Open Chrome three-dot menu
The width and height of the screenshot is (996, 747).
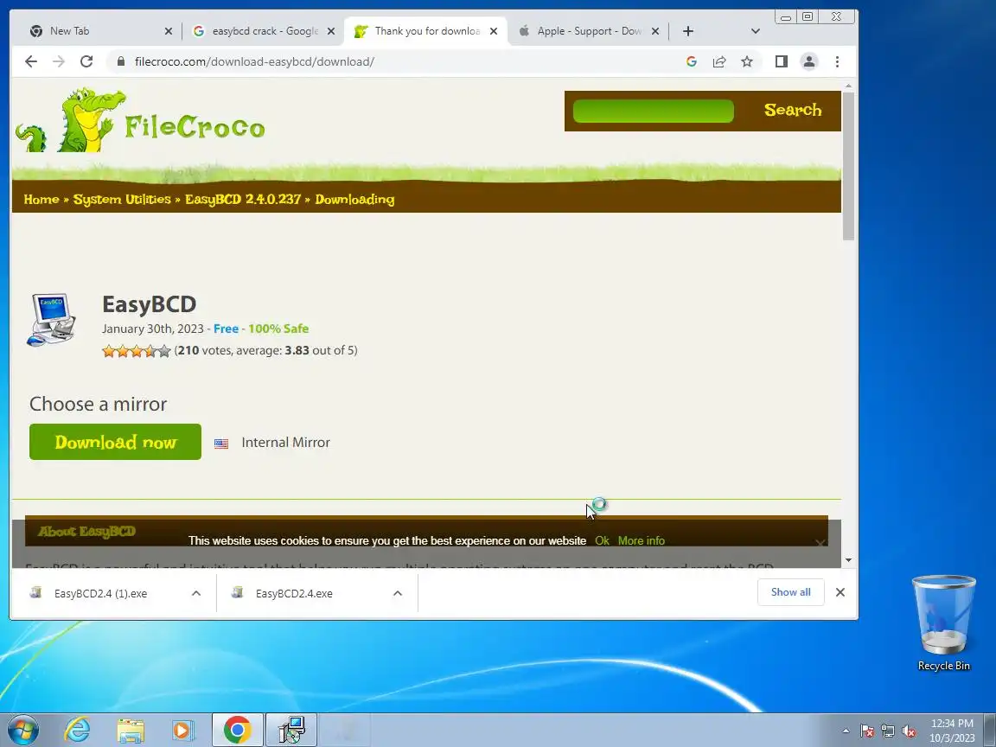tap(837, 61)
